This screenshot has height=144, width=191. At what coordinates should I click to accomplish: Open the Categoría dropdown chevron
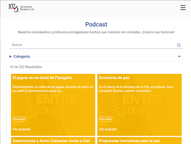(x=179, y=56)
